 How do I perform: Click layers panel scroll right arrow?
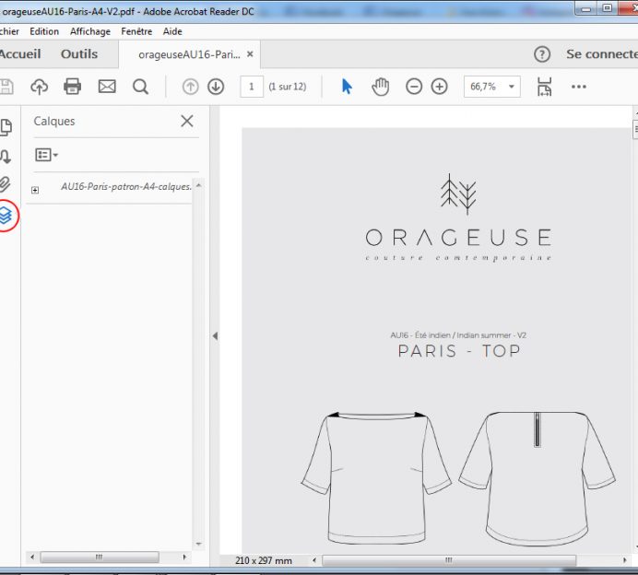coord(184,557)
